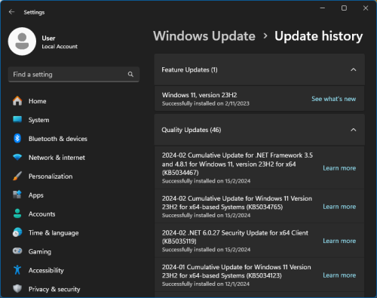Open Learn more for KB5035119
The width and height of the screenshot is (377, 298).
339,241
